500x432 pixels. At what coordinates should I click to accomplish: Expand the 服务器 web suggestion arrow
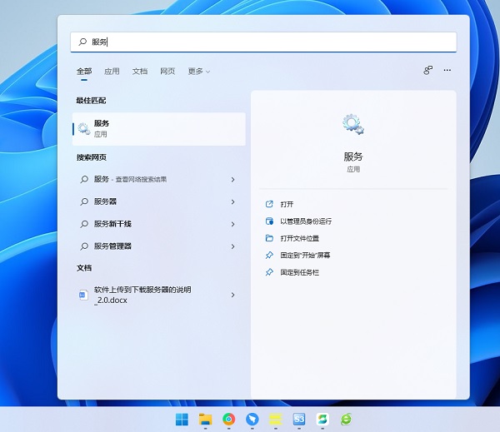232,201
